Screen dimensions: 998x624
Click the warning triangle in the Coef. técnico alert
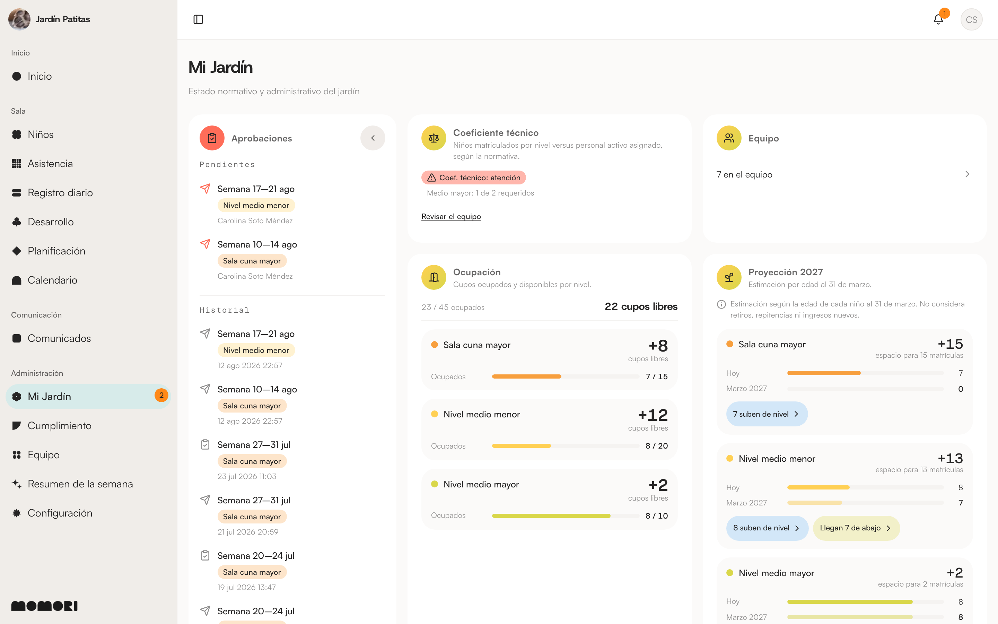(x=431, y=178)
